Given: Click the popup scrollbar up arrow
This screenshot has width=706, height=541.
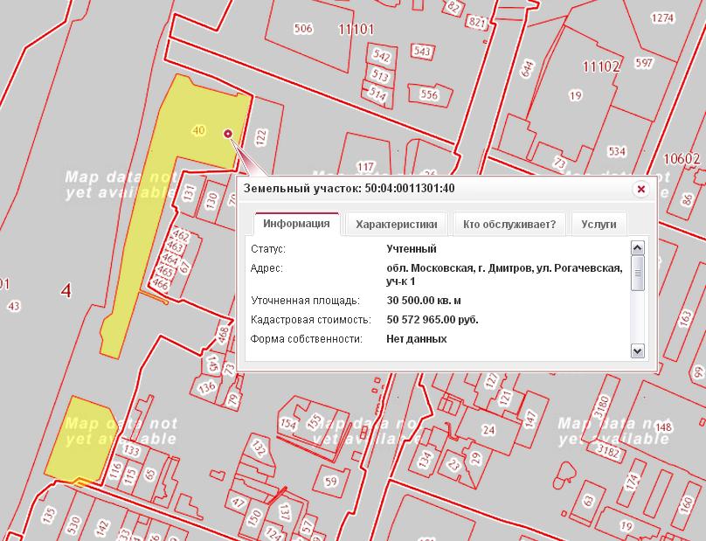Looking at the screenshot, I should [637, 248].
